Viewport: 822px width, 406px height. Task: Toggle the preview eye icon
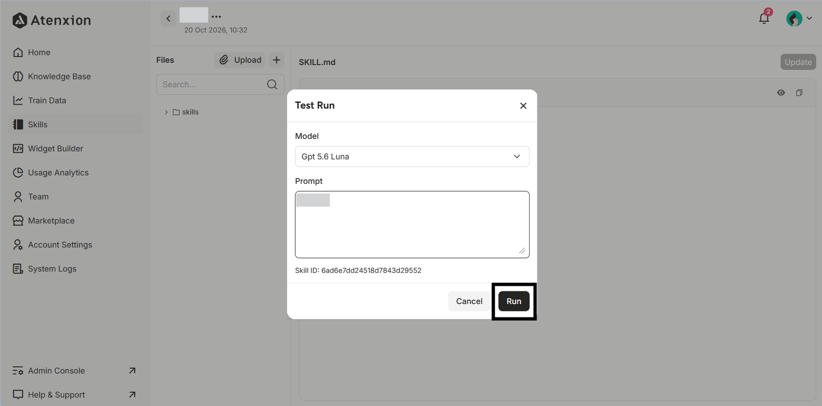[781, 93]
